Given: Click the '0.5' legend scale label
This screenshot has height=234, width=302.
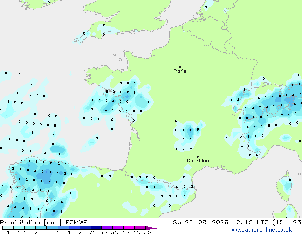Looking at the screenshot, I should (x=16, y=232).
